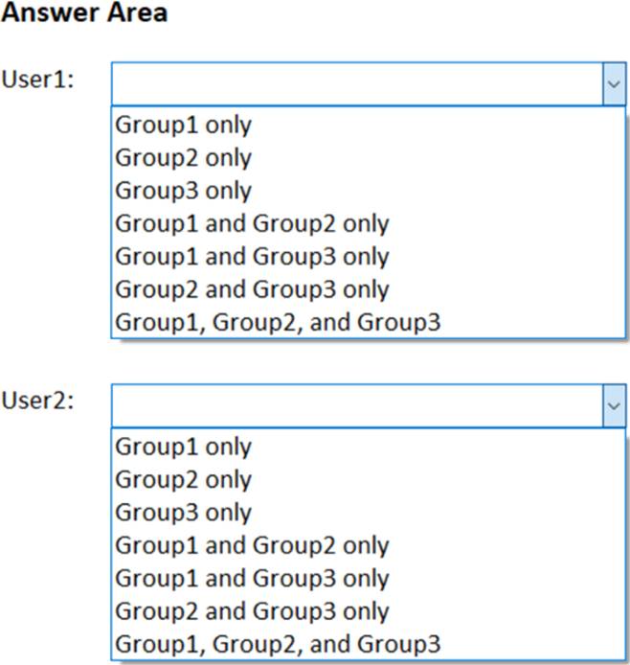Click the User1 label

click(37, 80)
